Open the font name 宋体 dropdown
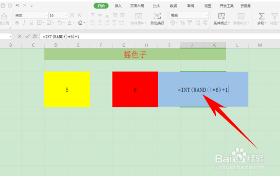This screenshot has width=280, height=177. click(47, 16)
